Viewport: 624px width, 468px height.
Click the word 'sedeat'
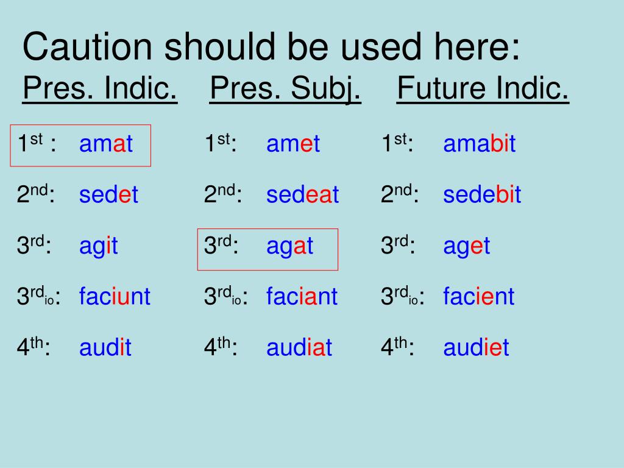302,194
